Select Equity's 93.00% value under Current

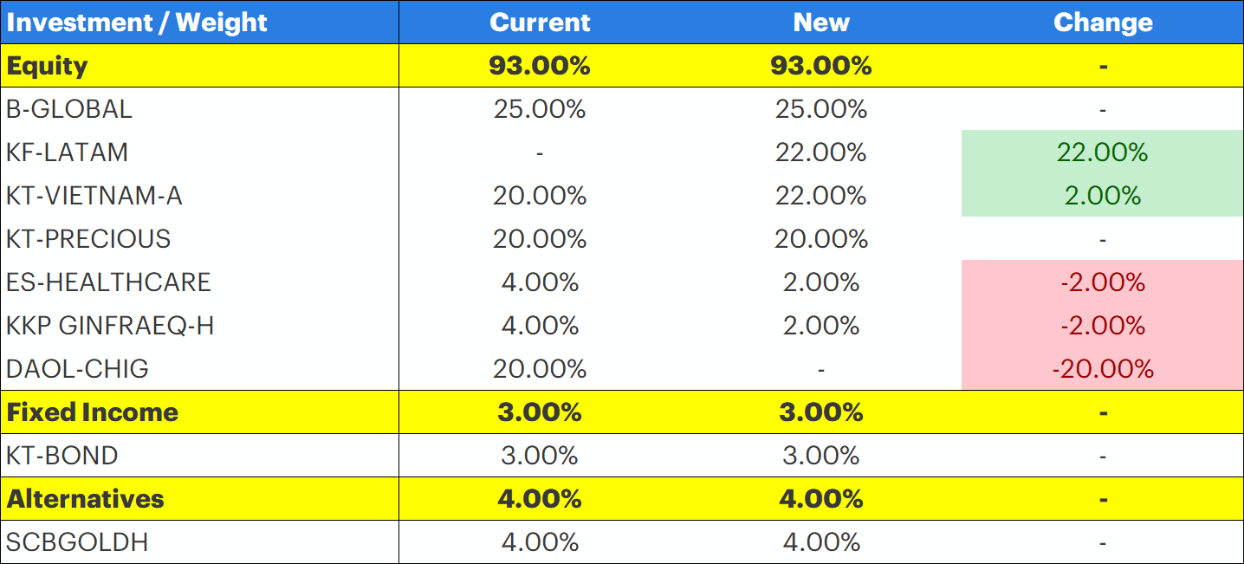point(540,66)
